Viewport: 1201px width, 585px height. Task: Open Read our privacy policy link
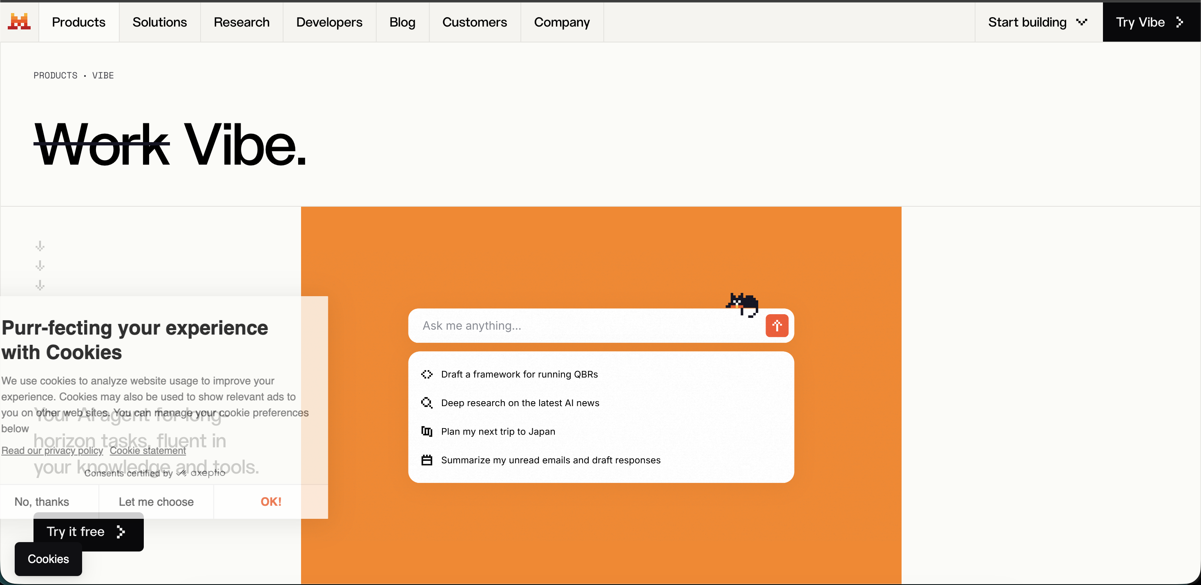pos(52,450)
